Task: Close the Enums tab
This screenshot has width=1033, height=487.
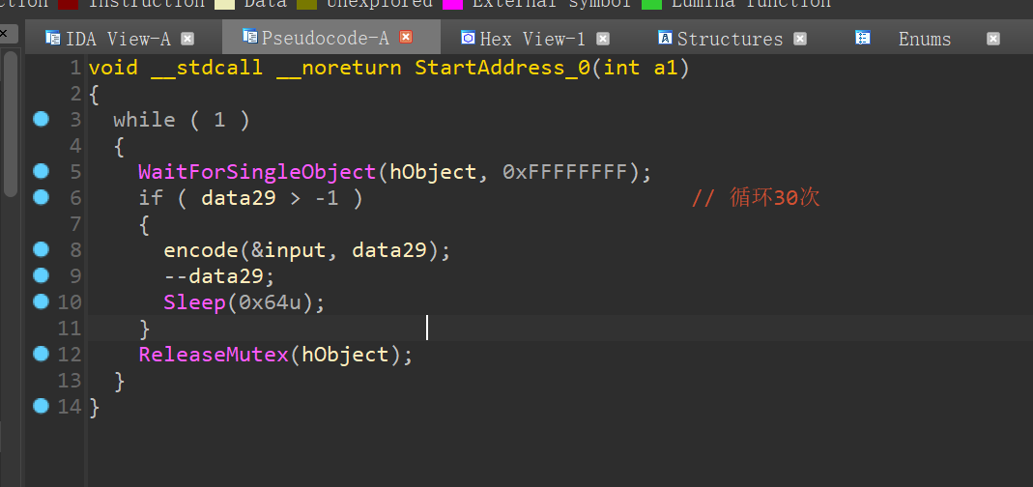Action: point(993,40)
